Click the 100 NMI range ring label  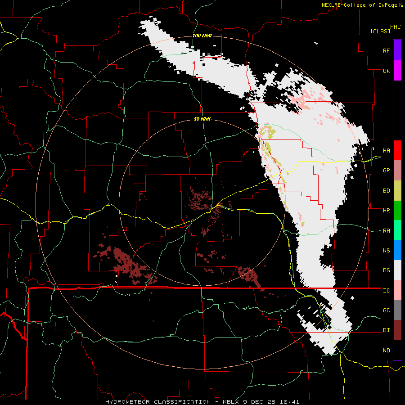coord(202,36)
